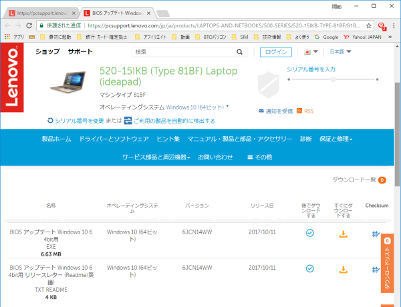Click the RSS feed icon
Viewport: 401px width, 307px height.
[x=299, y=111]
